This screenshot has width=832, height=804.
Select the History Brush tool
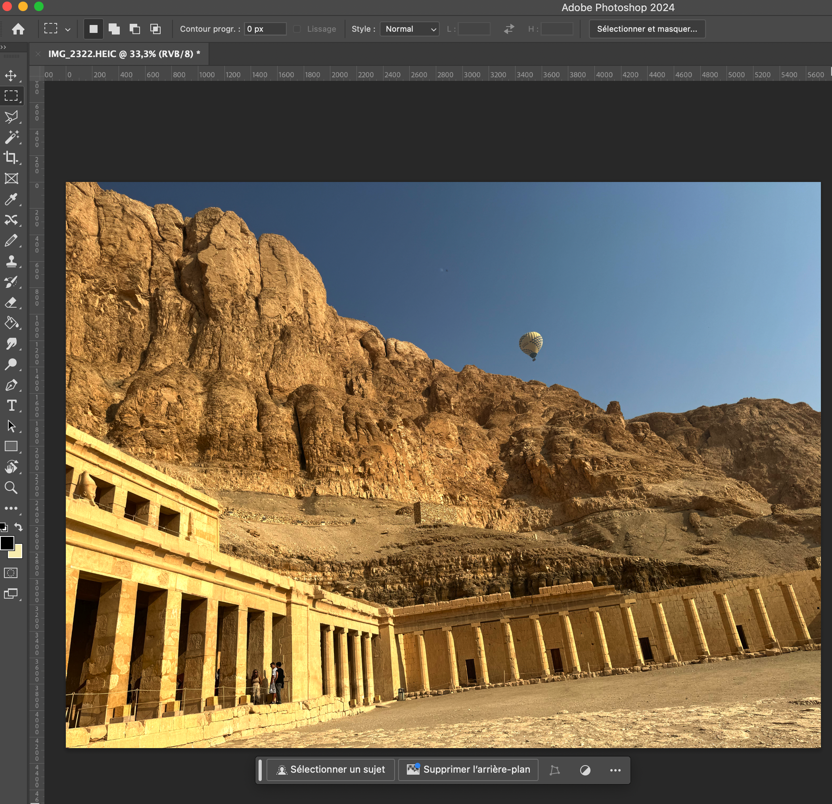coord(11,282)
